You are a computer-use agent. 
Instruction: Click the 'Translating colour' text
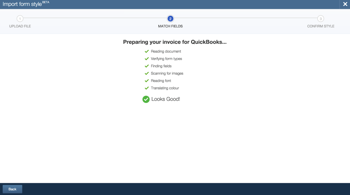165,88
